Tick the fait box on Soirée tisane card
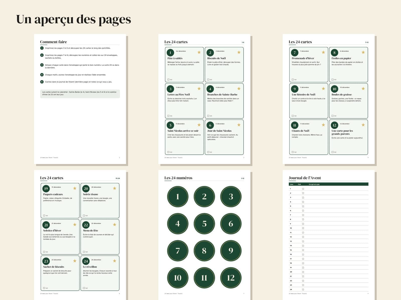The height and width of the screenshot is (300, 401). 84,215
